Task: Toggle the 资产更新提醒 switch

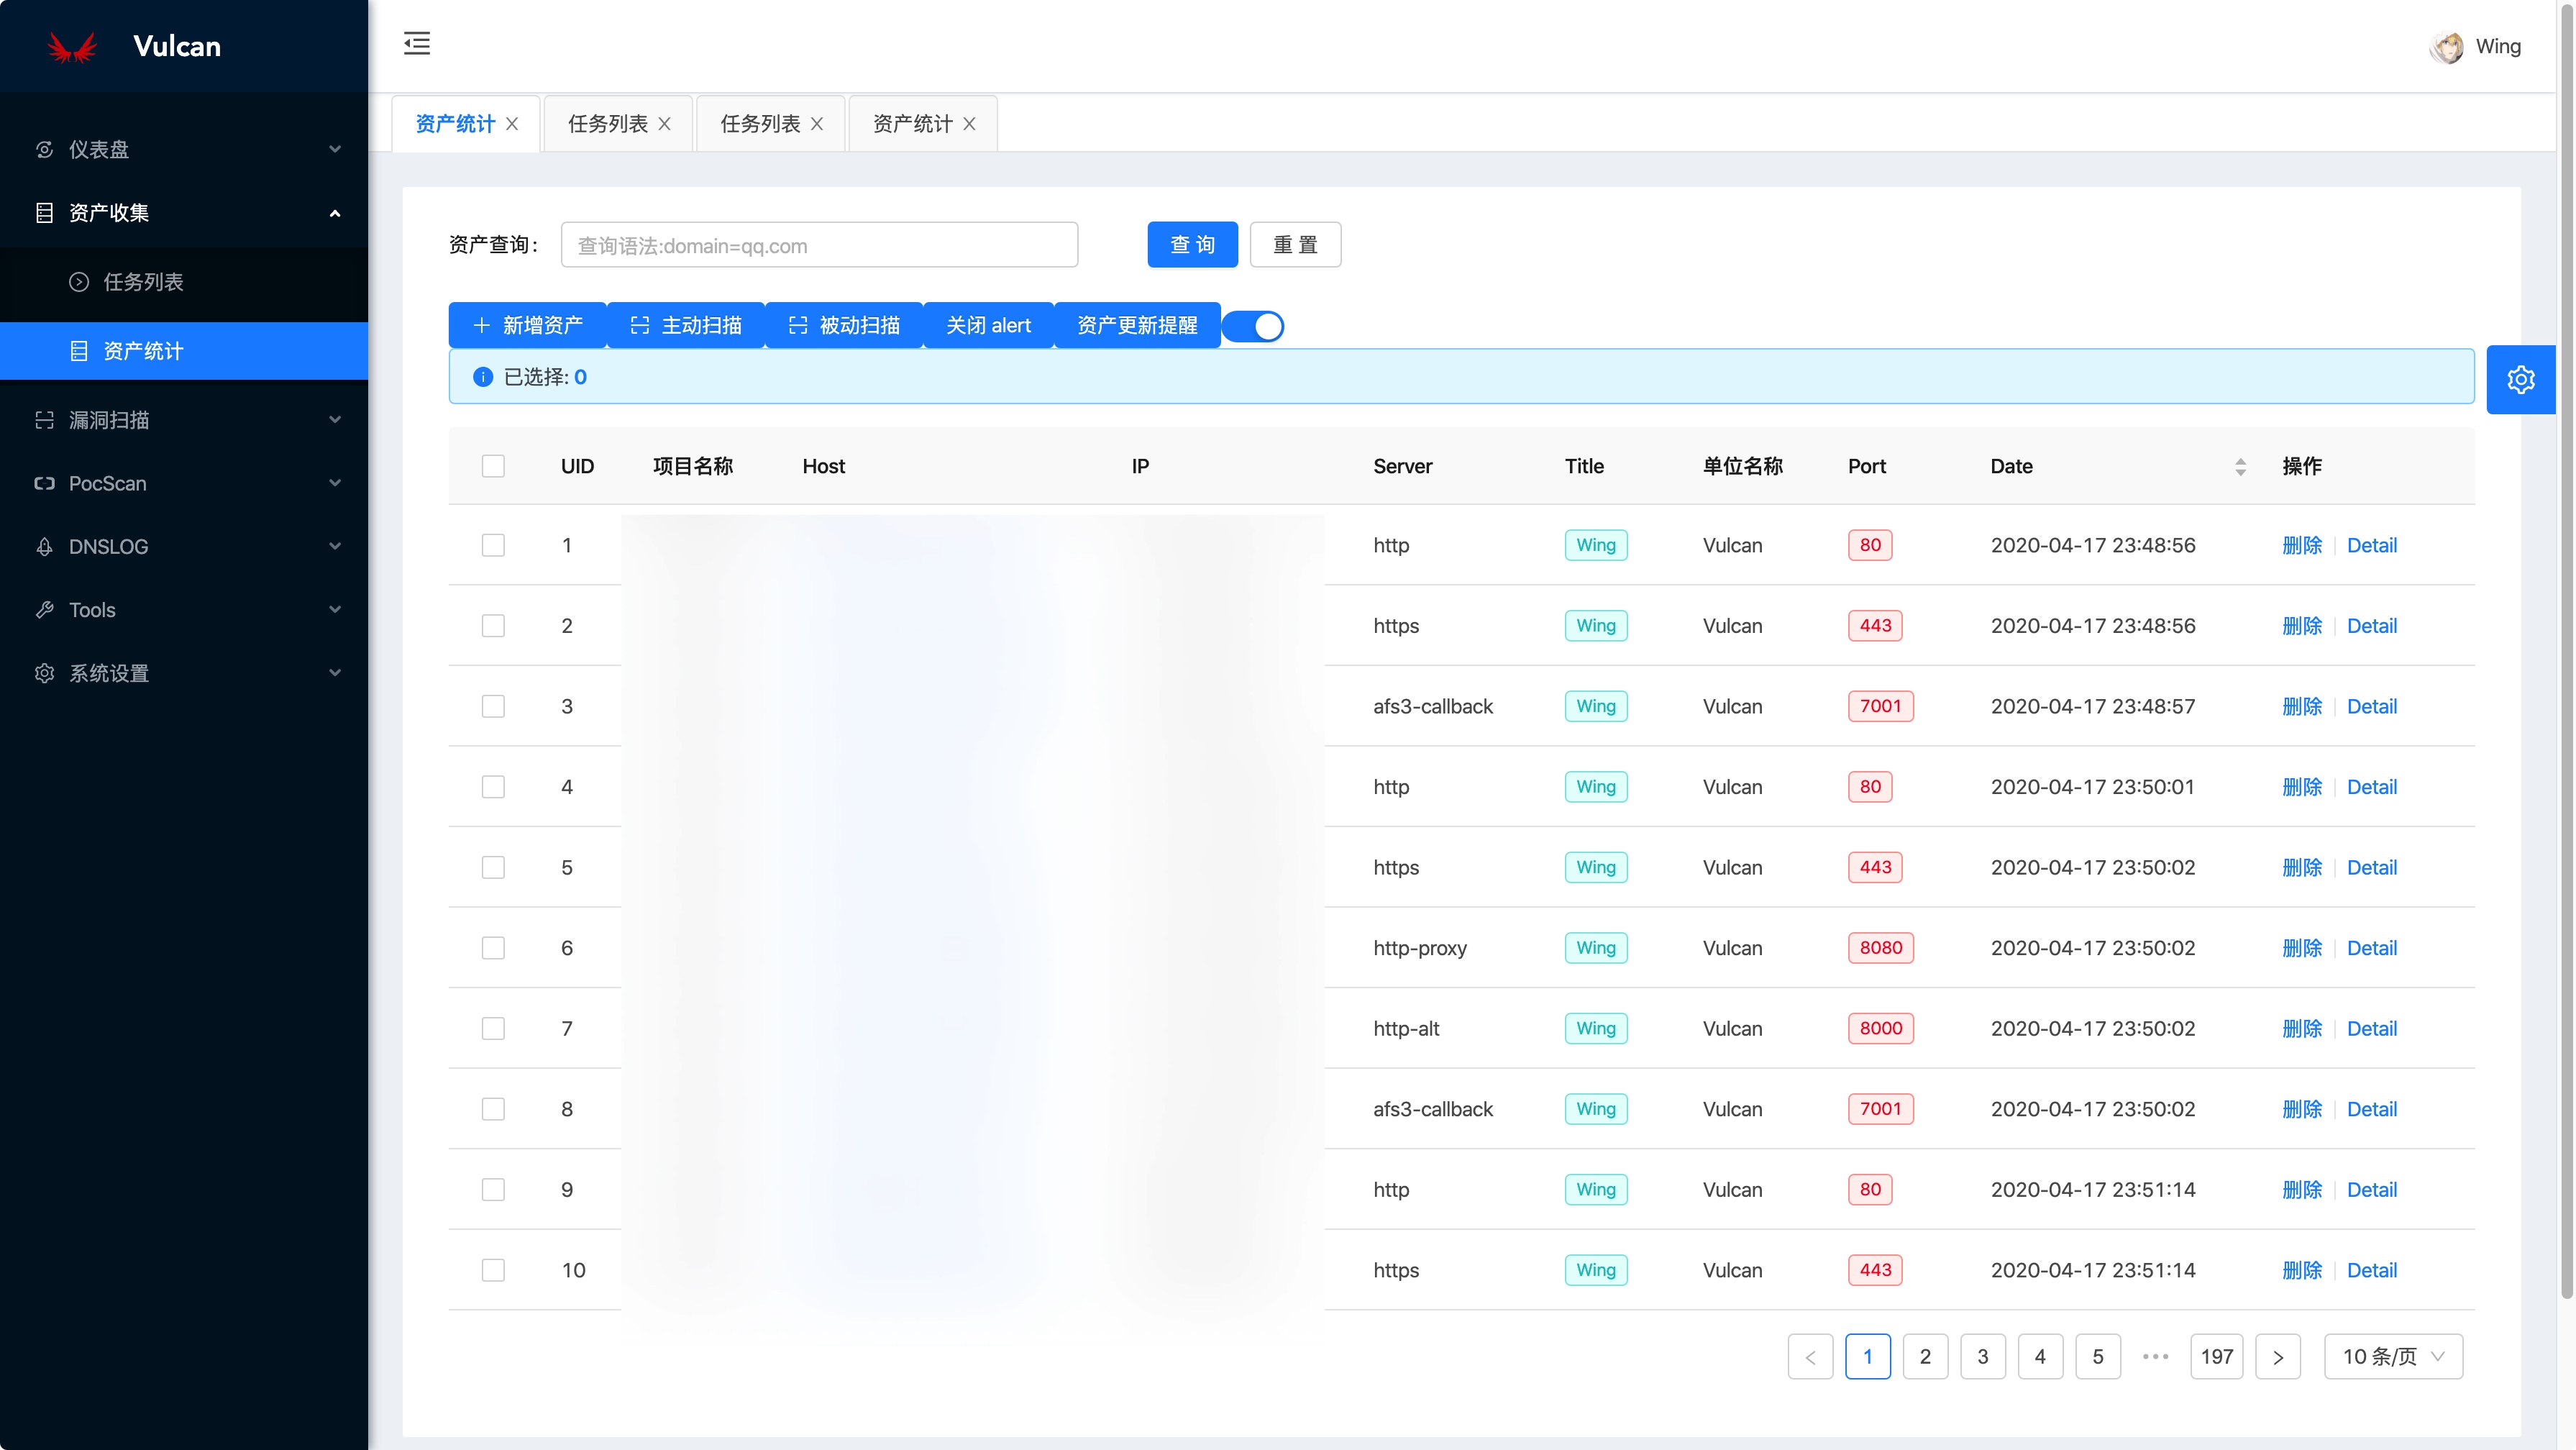Action: pos(1254,327)
